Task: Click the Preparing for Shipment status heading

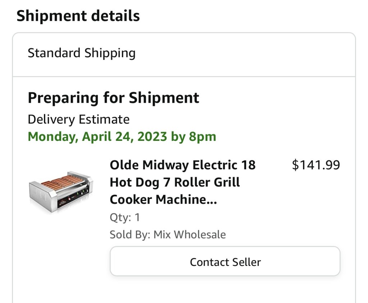Action: tap(114, 98)
